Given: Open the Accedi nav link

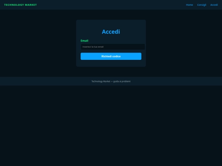Looking at the screenshot, I should [214, 5].
